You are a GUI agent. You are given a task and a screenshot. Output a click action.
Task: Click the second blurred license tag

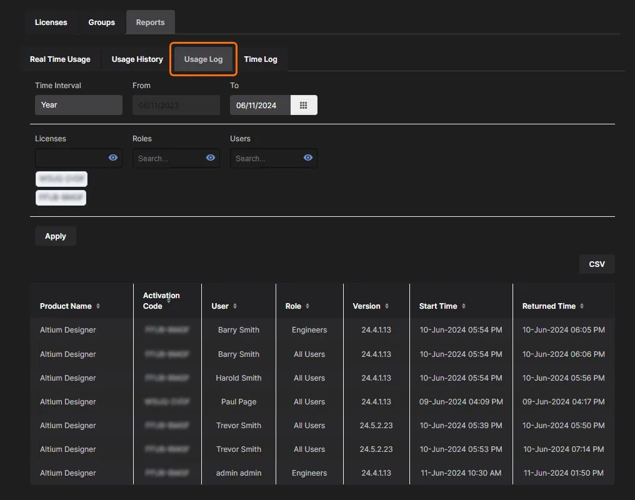(x=61, y=197)
